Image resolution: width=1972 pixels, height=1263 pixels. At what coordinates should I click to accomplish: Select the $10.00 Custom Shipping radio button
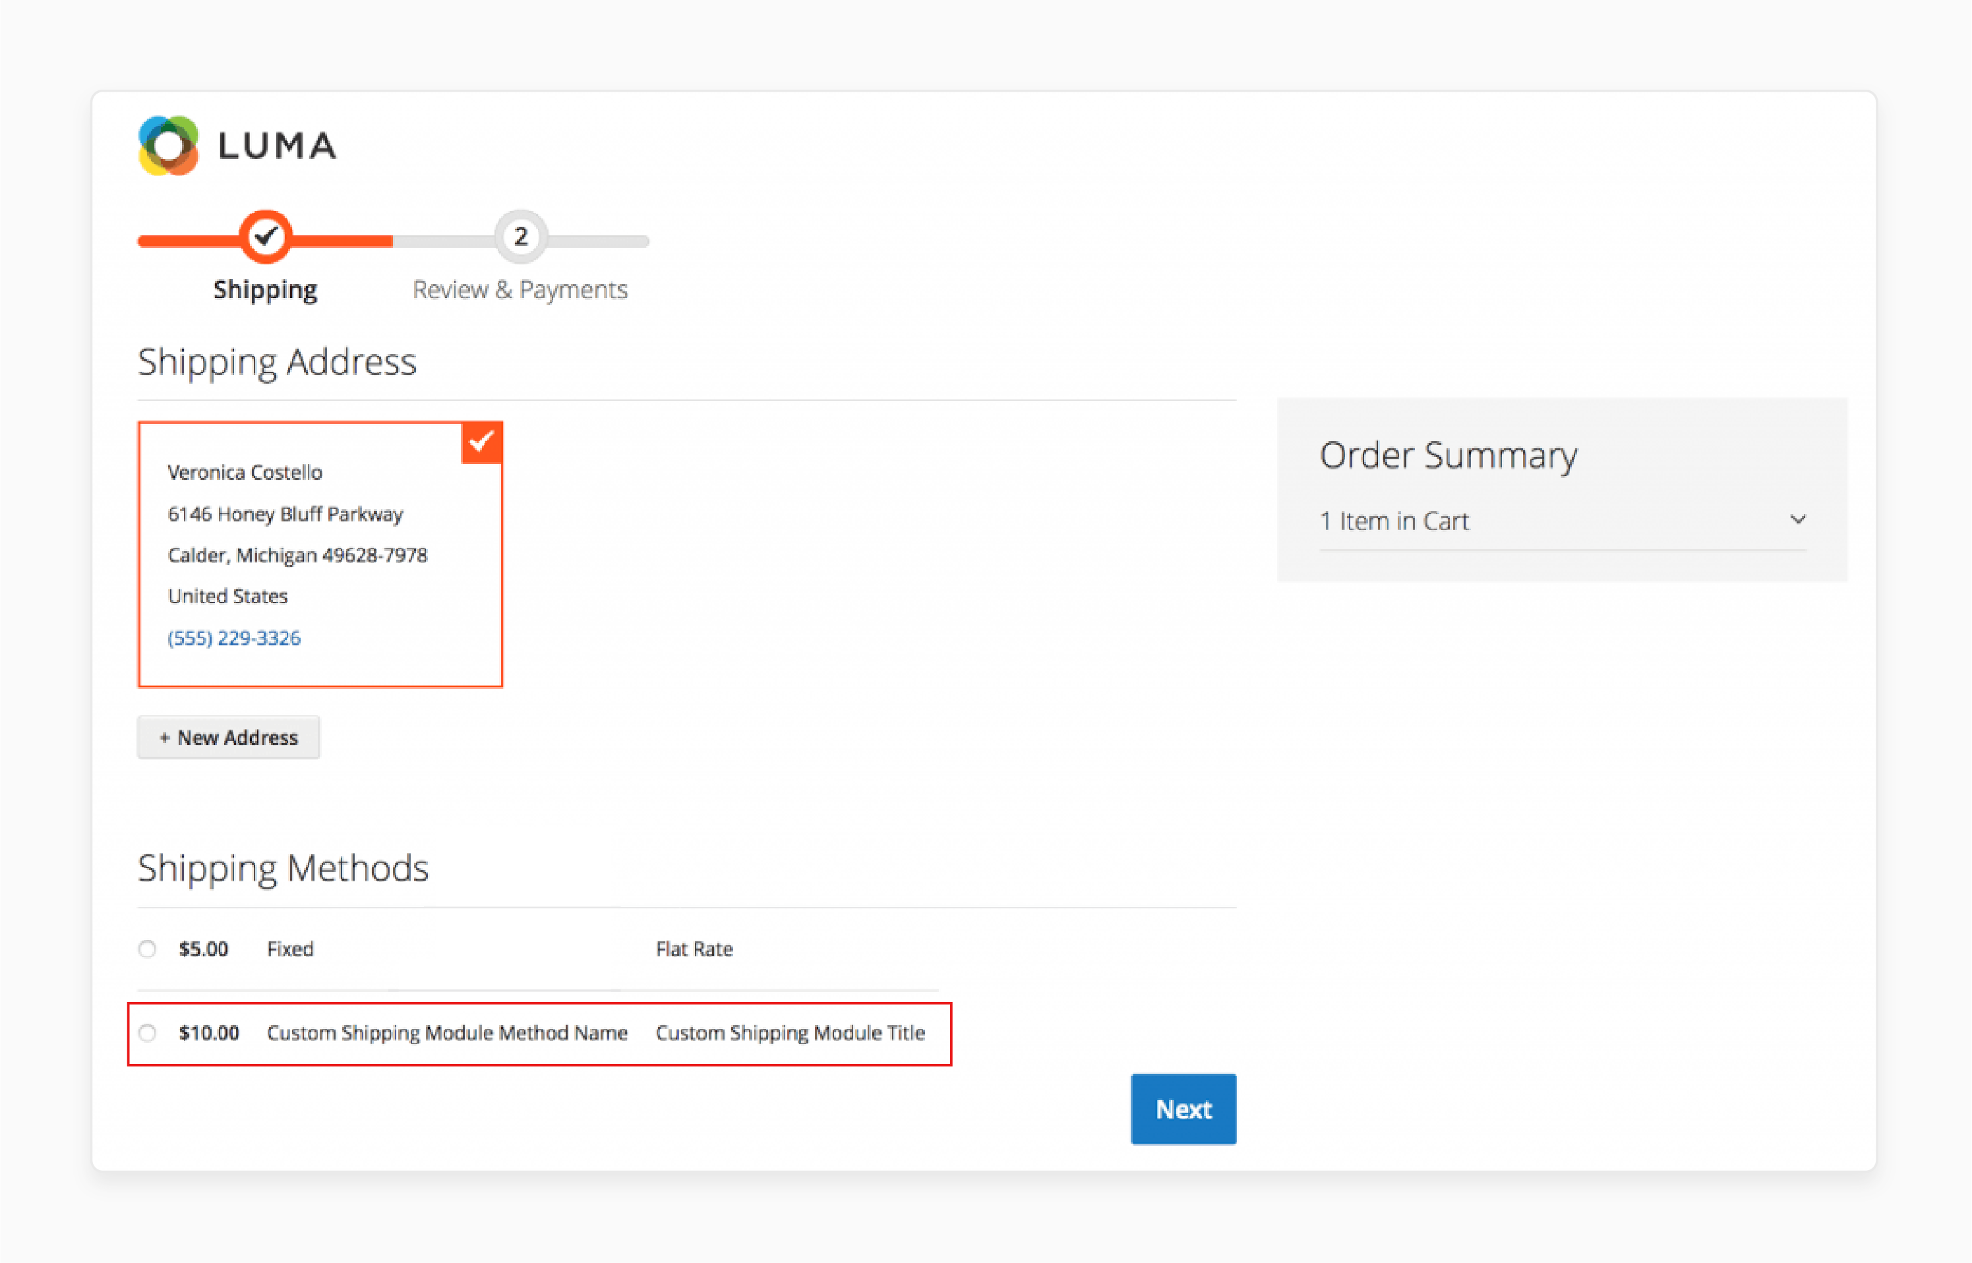click(148, 1032)
